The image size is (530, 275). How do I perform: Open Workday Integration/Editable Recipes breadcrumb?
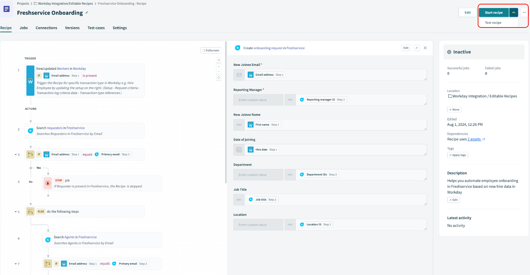64,4
